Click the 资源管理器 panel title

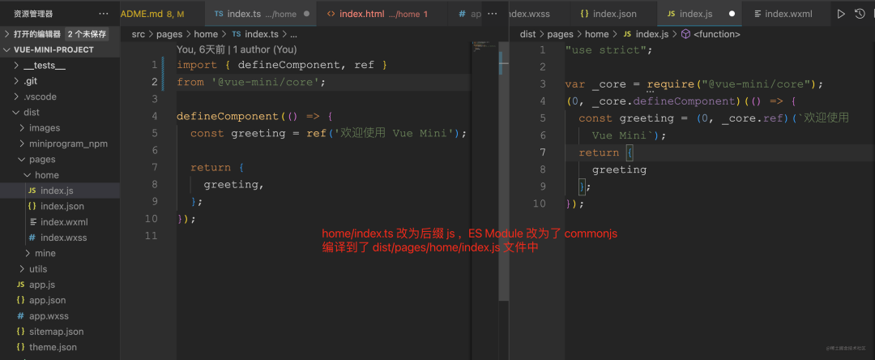pyautogui.click(x=33, y=14)
